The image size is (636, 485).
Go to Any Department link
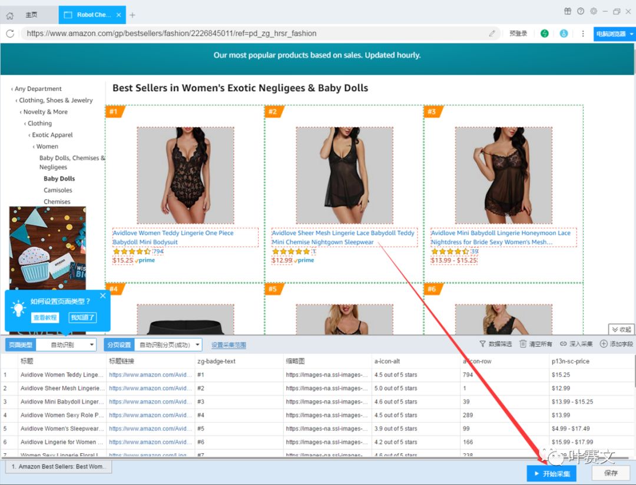click(x=38, y=89)
